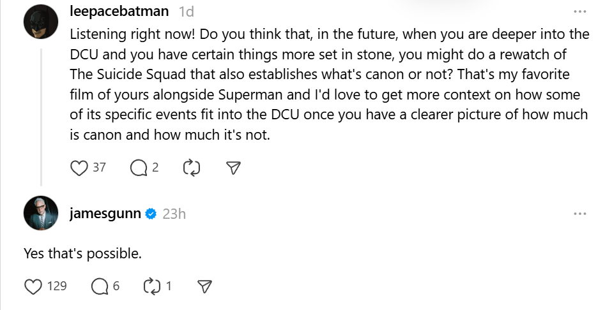Like leepacebatman's comment with the heart icon
The width and height of the screenshot is (612, 310).
pos(79,168)
